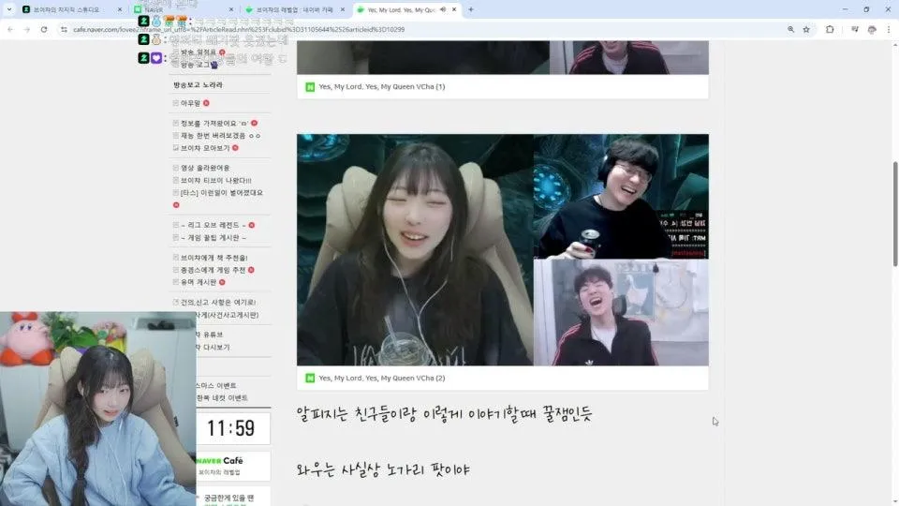Click the new-post badge beside 리그 오브 레전드
Viewport: 899px width, 506px height.
(252, 226)
